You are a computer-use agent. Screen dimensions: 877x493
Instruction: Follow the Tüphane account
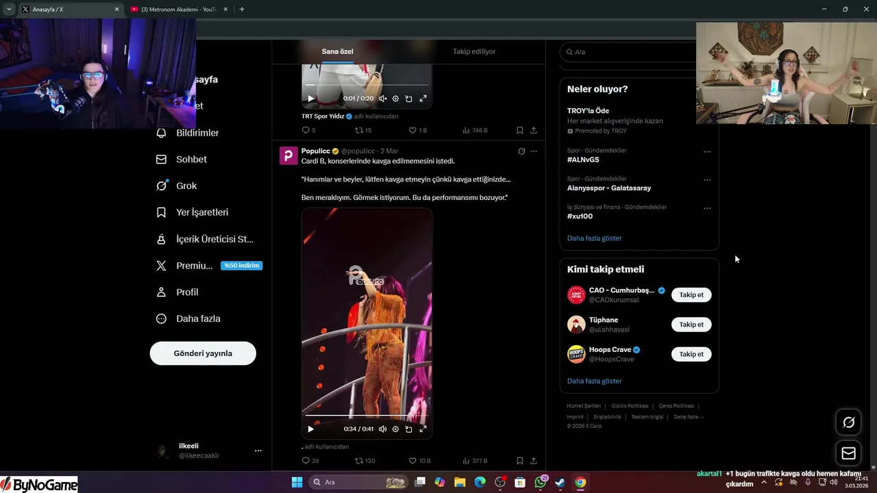[691, 325]
